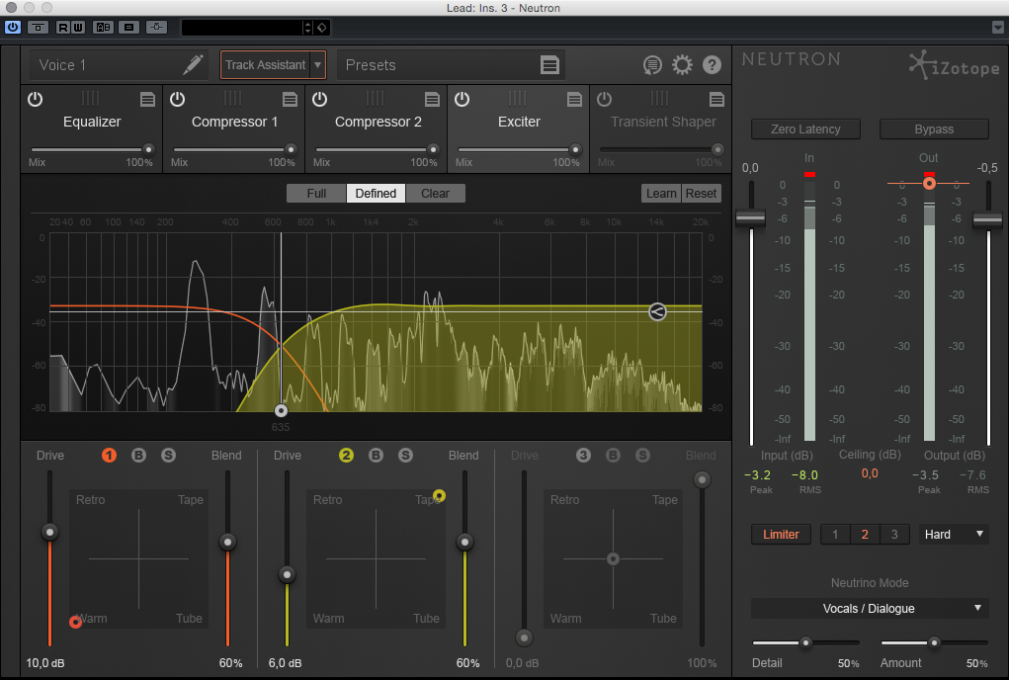Select the Full exciter mode
The image size is (1009, 680).
point(316,193)
